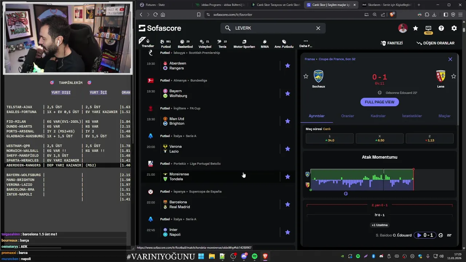Toggle favorite star for Verona–Lazio
466x262 pixels.
click(x=288, y=149)
